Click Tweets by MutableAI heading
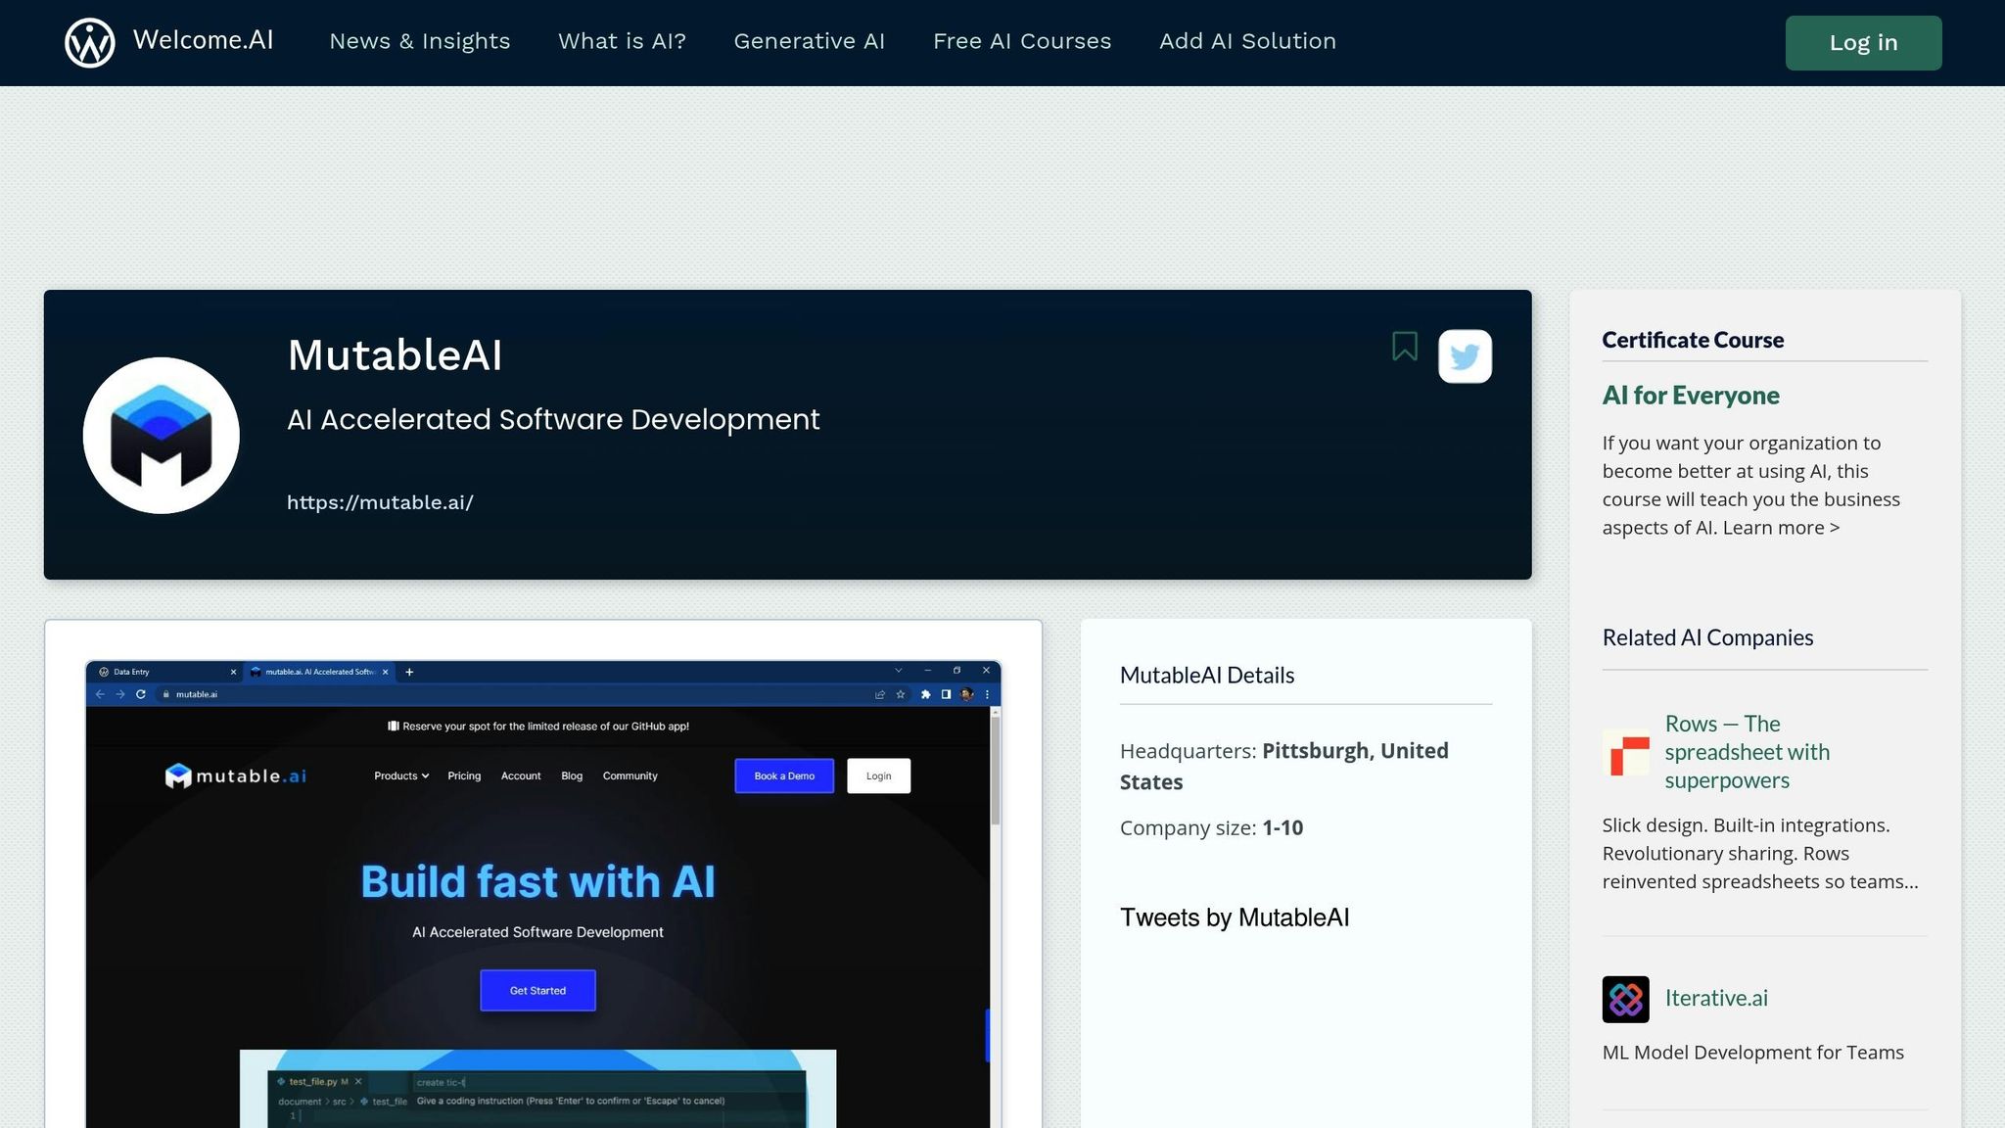This screenshot has width=2005, height=1128. point(1235,917)
